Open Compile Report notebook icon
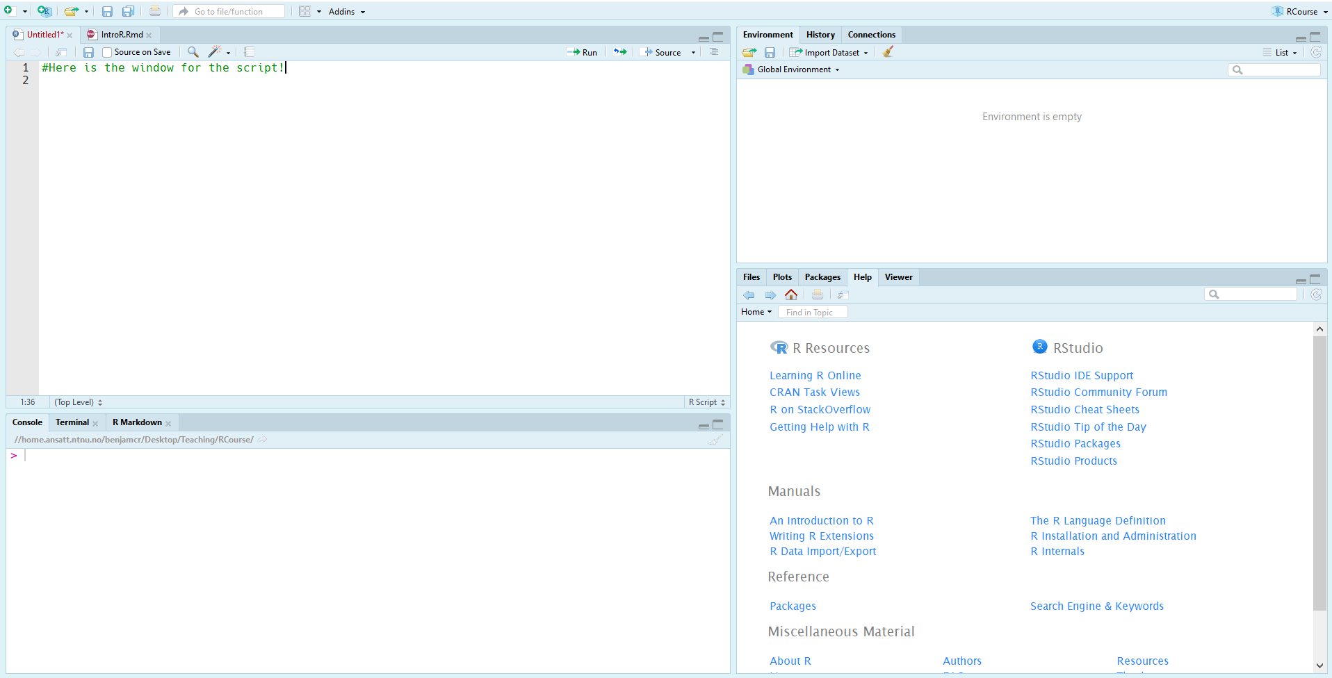Screen dimensions: 1332x678 [x=250, y=52]
